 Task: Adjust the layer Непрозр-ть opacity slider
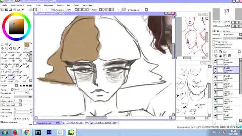point(232,38)
